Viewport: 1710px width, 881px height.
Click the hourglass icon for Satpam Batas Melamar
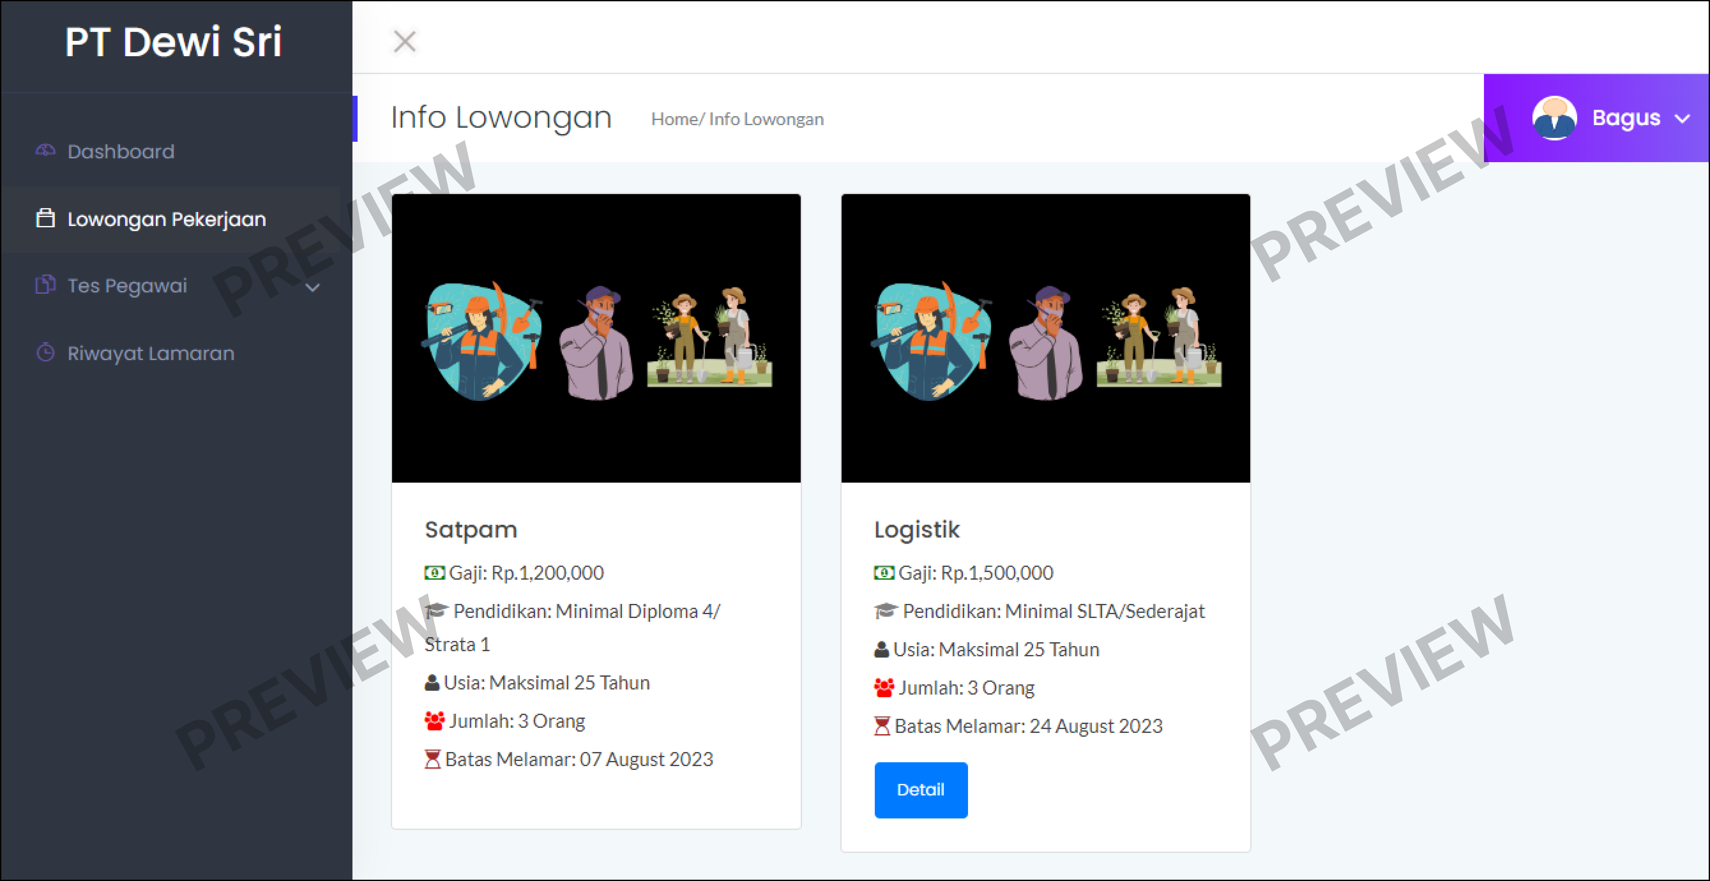(432, 759)
